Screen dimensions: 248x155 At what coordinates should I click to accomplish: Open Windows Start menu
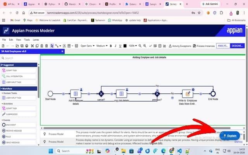[51, 151]
